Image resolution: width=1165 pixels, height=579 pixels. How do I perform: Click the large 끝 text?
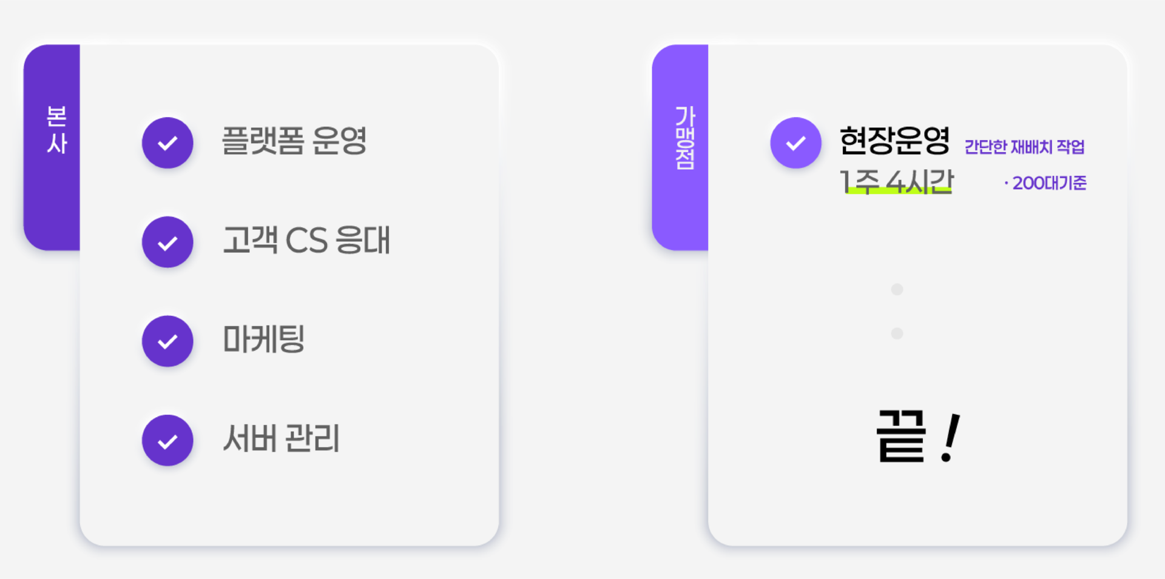(x=902, y=436)
